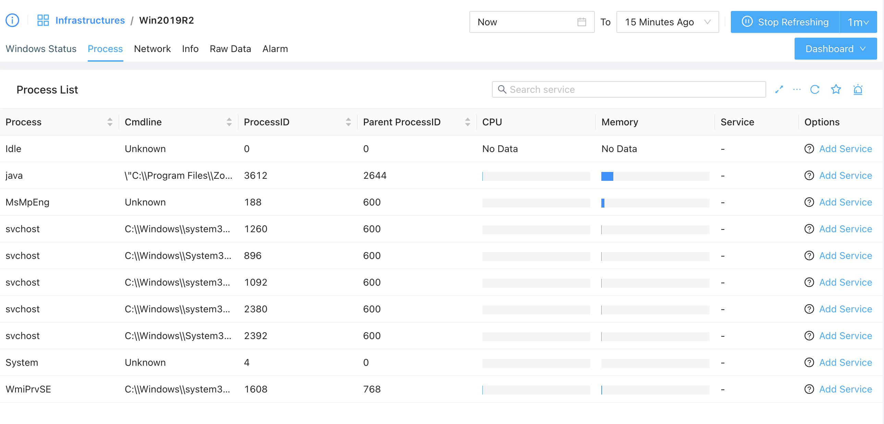The width and height of the screenshot is (884, 424).
Task: Open the three-dots more options icon
Action: click(797, 89)
